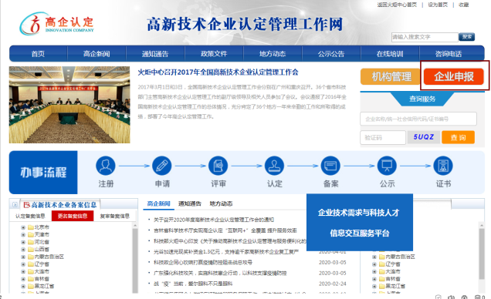
Task: Click the 黑龙江省 folder icon in right tree
Action: tap(381, 286)
